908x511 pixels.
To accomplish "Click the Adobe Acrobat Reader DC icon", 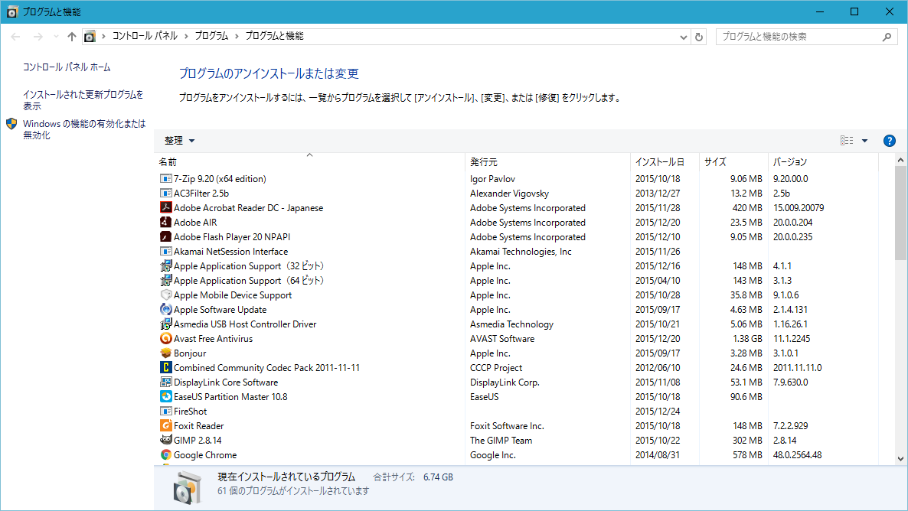I will [x=166, y=208].
